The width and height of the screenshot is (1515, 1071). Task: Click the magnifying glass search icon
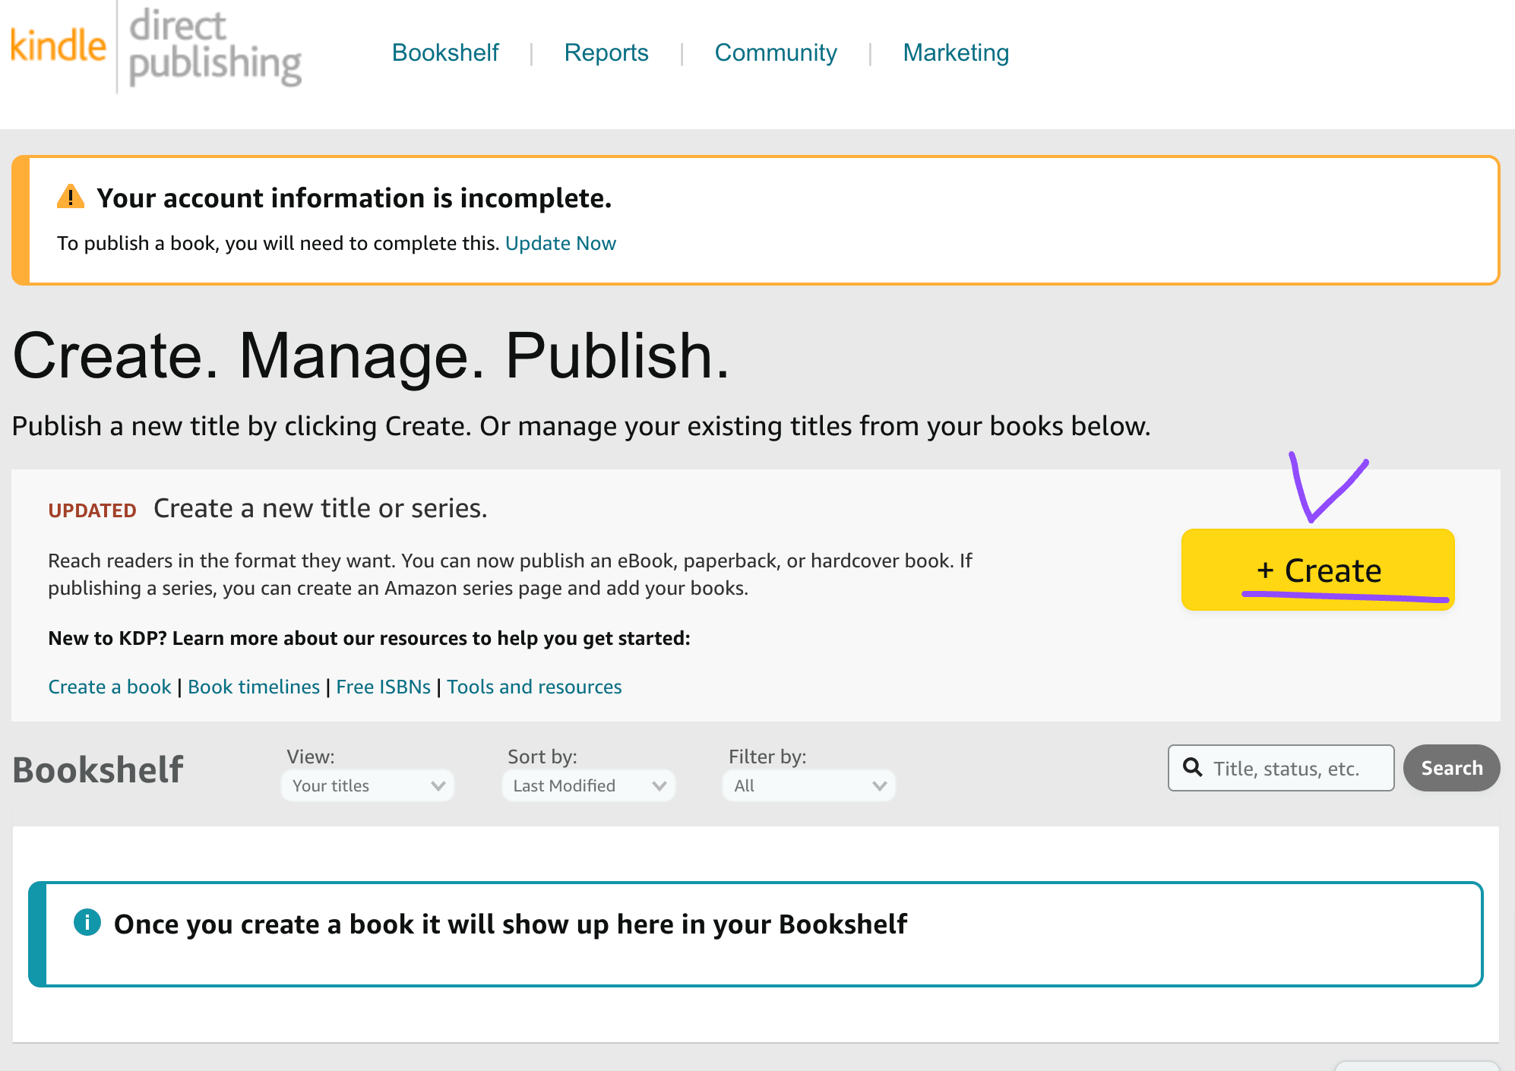1193,767
